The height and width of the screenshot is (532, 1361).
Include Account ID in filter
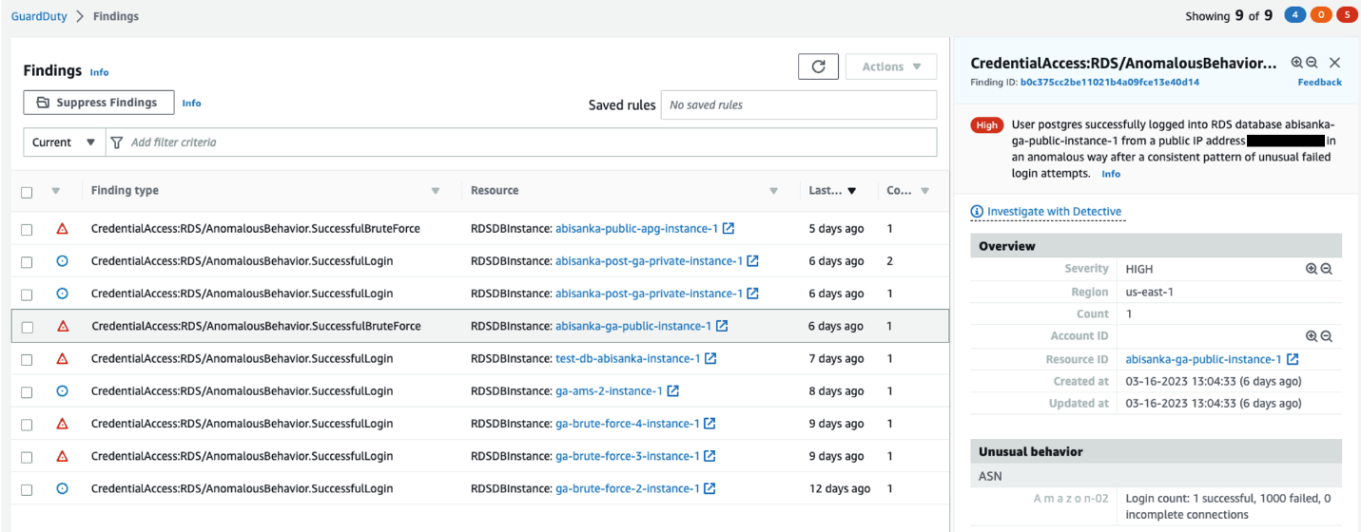(1312, 336)
